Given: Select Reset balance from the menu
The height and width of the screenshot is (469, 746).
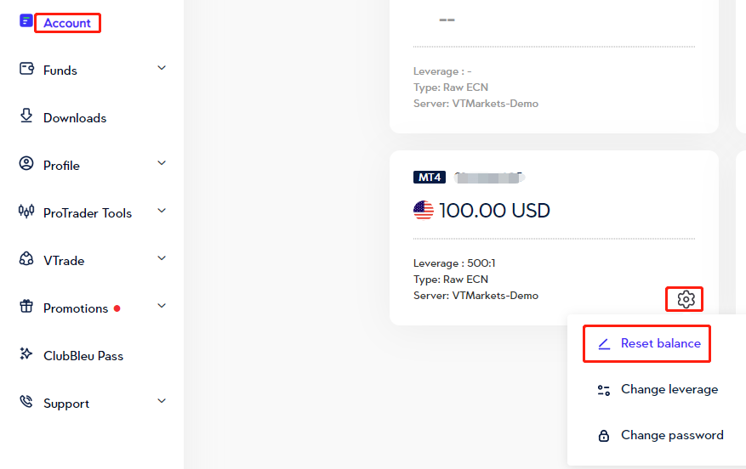Looking at the screenshot, I should pos(660,343).
